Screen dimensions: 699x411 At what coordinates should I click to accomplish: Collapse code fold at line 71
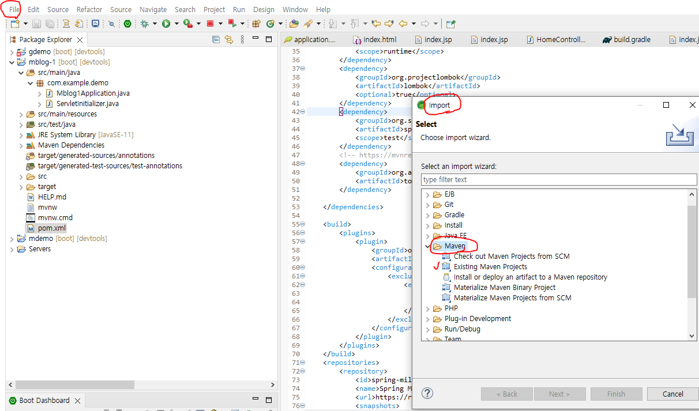click(303, 363)
